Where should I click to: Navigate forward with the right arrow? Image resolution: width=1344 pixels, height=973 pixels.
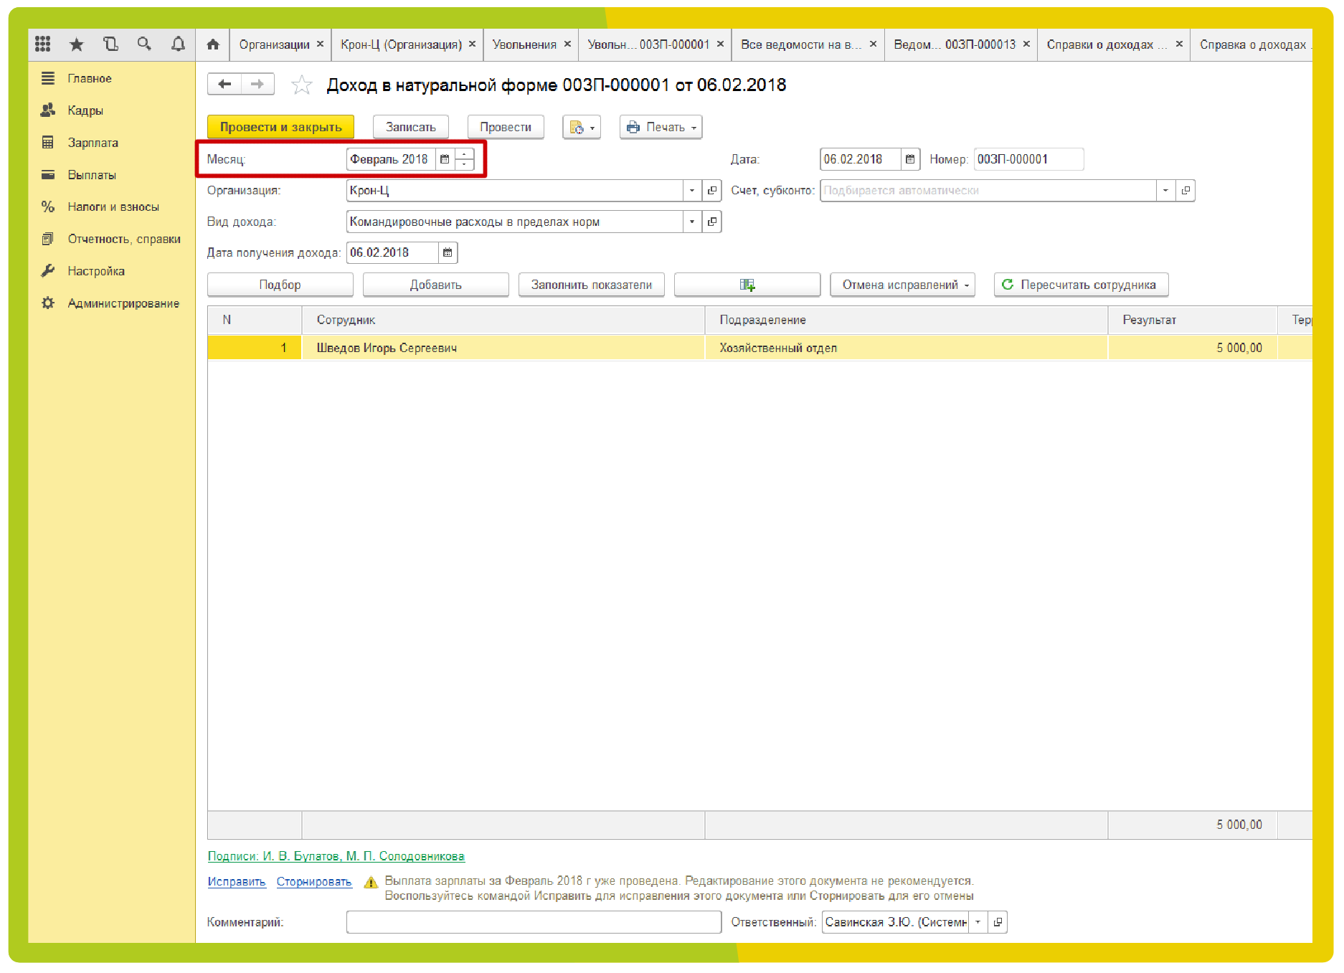click(x=257, y=85)
